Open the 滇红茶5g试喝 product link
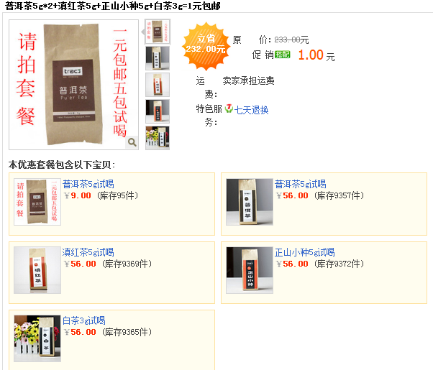This screenshot has width=433, height=370. point(88,252)
